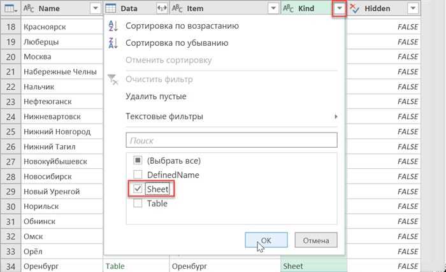The width and height of the screenshot is (446, 272).
Task: Select Удалить пустые menu option
Action: pos(156,96)
